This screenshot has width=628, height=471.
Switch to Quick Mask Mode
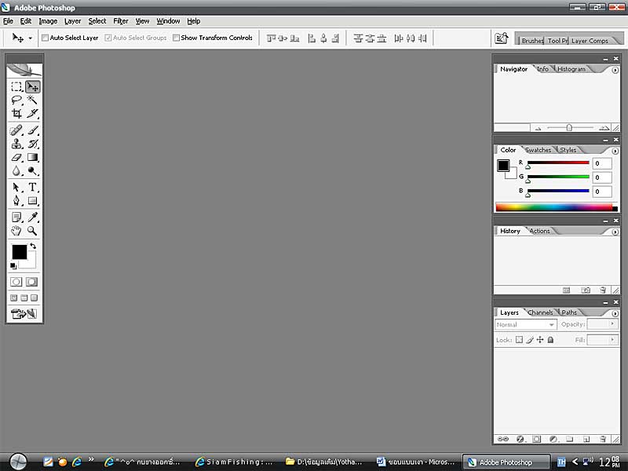(31, 282)
